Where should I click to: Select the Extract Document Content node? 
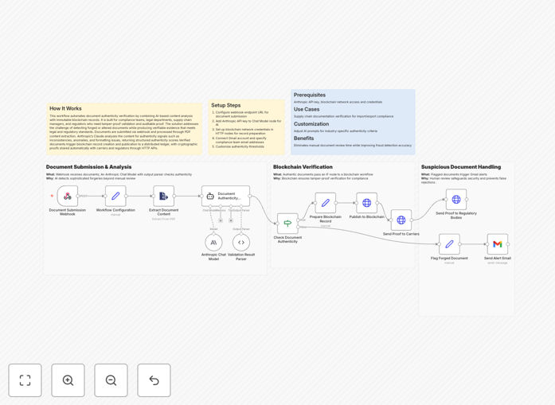pyautogui.click(x=163, y=196)
